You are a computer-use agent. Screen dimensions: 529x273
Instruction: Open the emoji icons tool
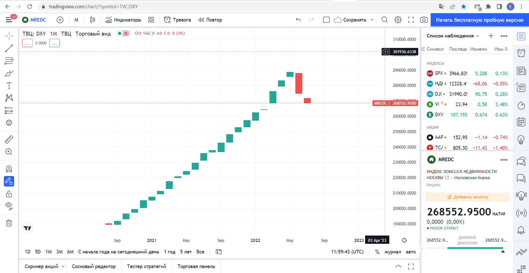pyautogui.click(x=9, y=123)
